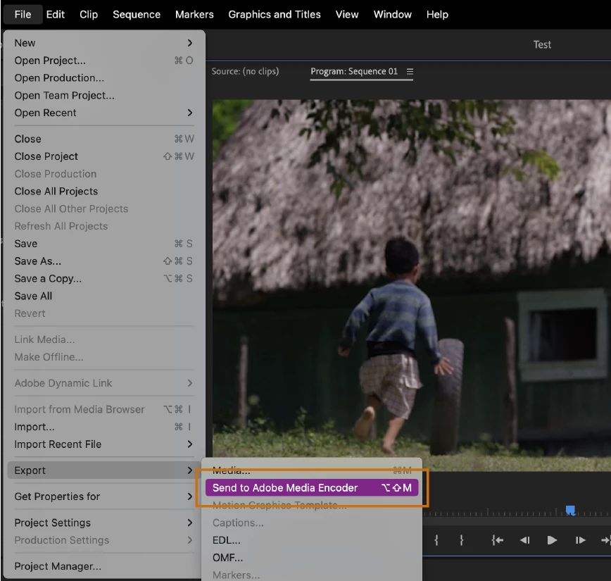Click the blue playhead marker
Image resolution: width=611 pixels, height=581 pixels.
point(570,510)
